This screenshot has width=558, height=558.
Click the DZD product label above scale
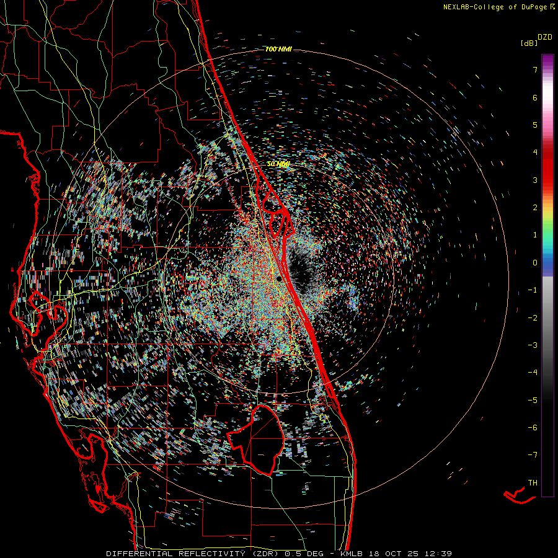[545, 37]
